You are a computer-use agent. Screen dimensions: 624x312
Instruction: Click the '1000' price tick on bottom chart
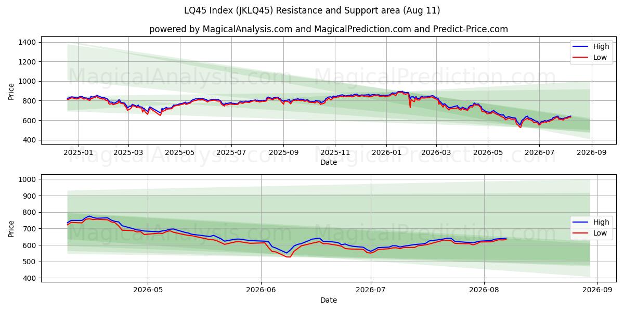[27, 179]
